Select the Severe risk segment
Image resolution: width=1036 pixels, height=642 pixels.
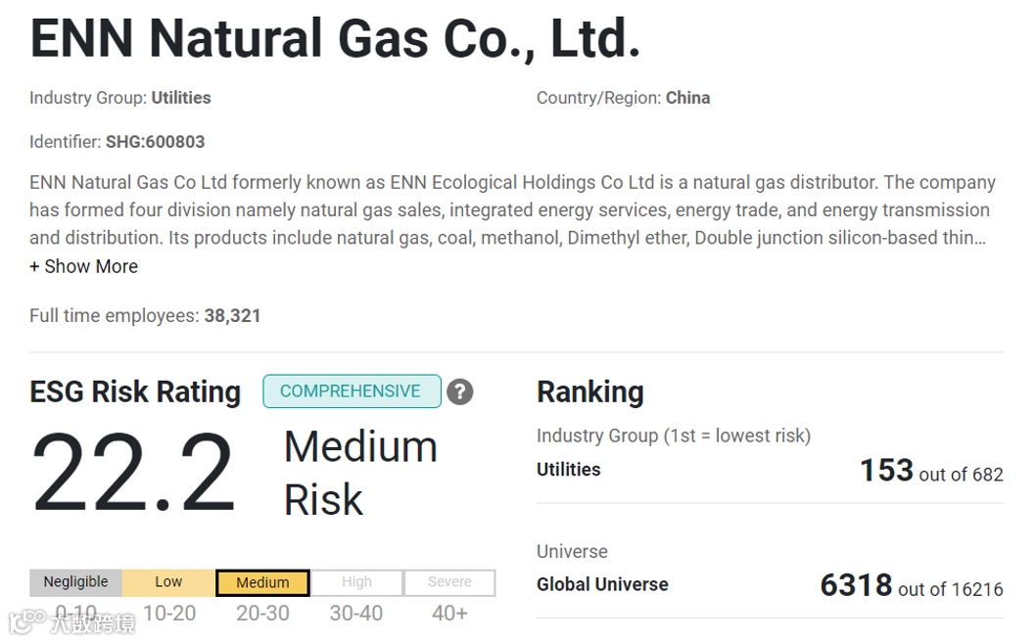click(449, 582)
